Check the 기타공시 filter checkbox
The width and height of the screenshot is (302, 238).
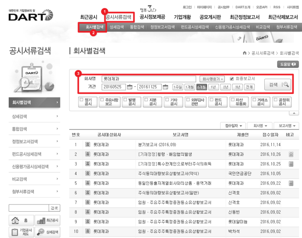167,99
